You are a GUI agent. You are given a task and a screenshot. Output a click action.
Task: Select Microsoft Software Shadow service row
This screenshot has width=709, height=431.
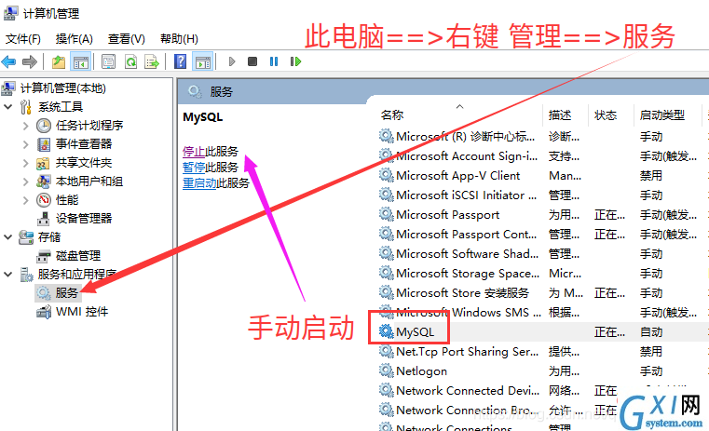(x=542, y=254)
